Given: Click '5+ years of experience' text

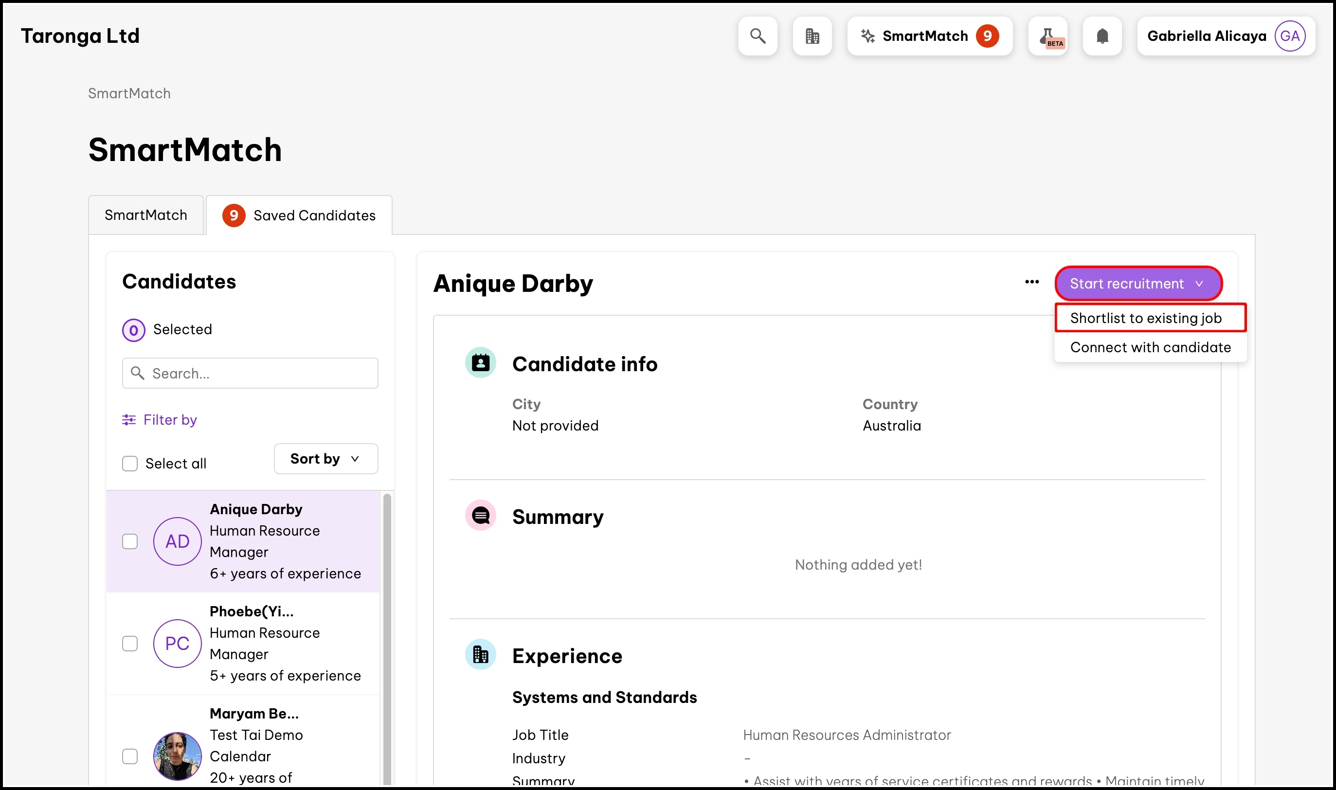Looking at the screenshot, I should (285, 676).
